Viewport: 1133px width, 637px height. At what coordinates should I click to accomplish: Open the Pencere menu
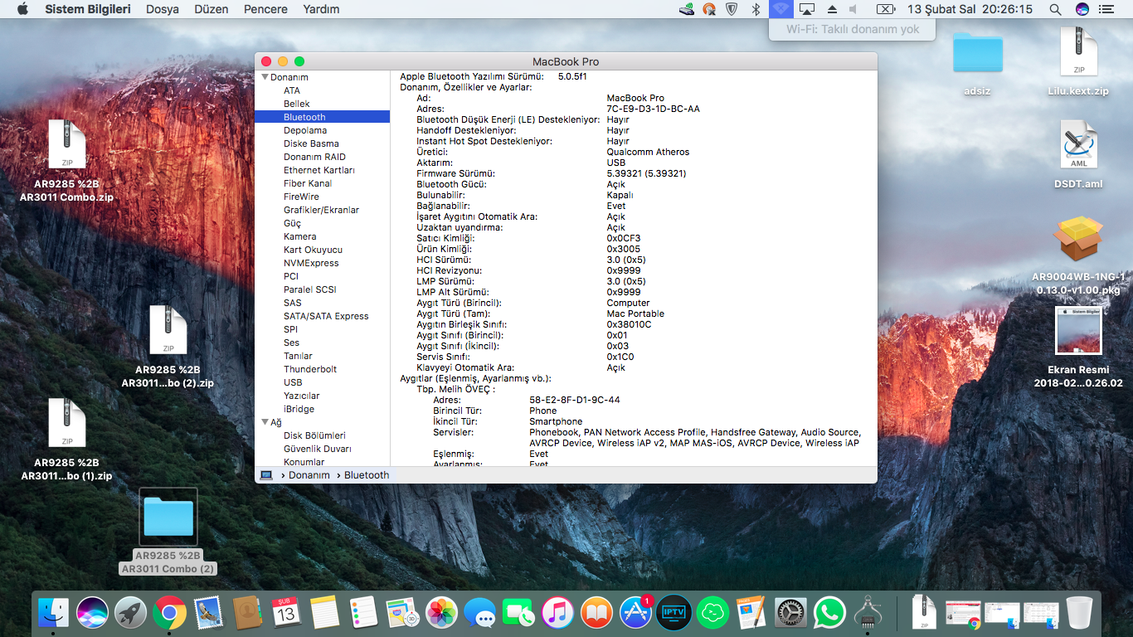[x=265, y=9]
